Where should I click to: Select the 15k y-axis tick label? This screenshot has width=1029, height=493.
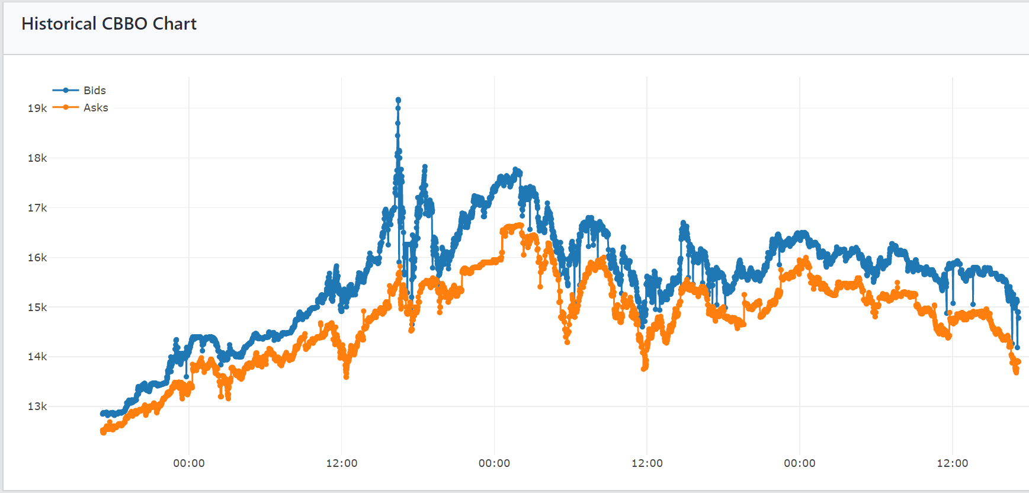pyautogui.click(x=37, y=308)
